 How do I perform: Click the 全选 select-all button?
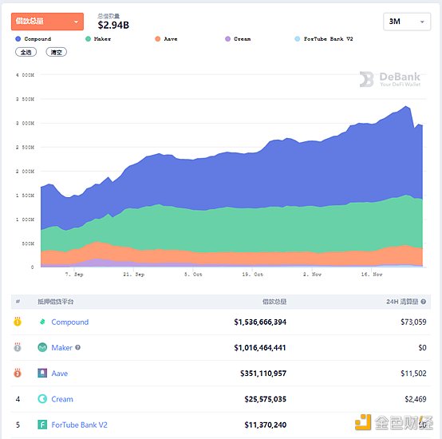coord(26,52)
